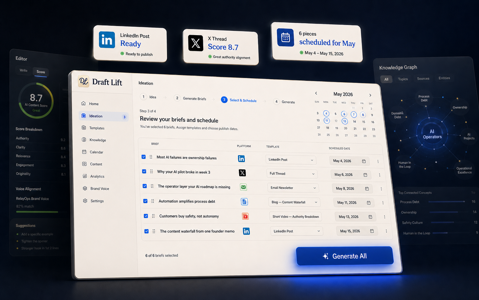Image resolution: width=479 pixels, height=300 pixels.
Task: Click LinkedIn logo on LinkedIn Post card
Action: point(107,40)
